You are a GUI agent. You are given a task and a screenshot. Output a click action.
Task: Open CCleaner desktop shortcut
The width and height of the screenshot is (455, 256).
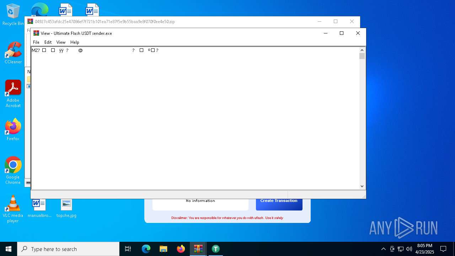13,53
